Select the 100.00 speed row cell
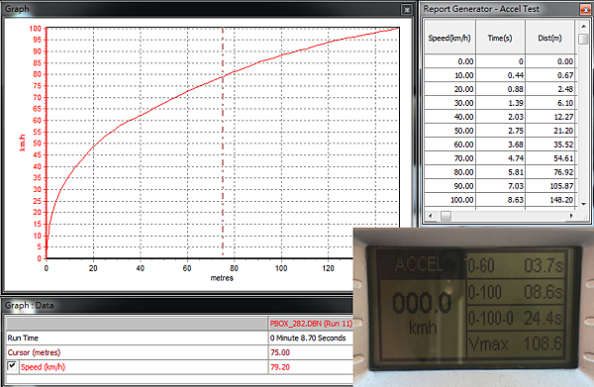This screenshot has height=387, width=594. [x=449, y=200]
